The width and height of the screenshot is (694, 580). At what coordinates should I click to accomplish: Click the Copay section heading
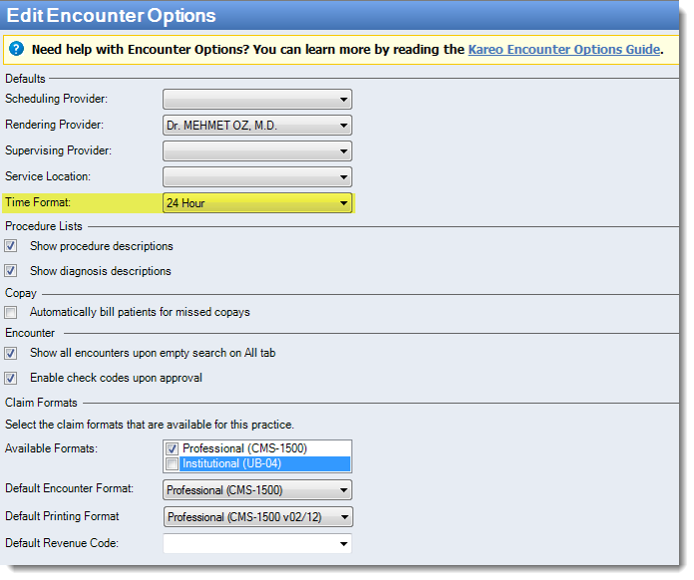point(21,293)
